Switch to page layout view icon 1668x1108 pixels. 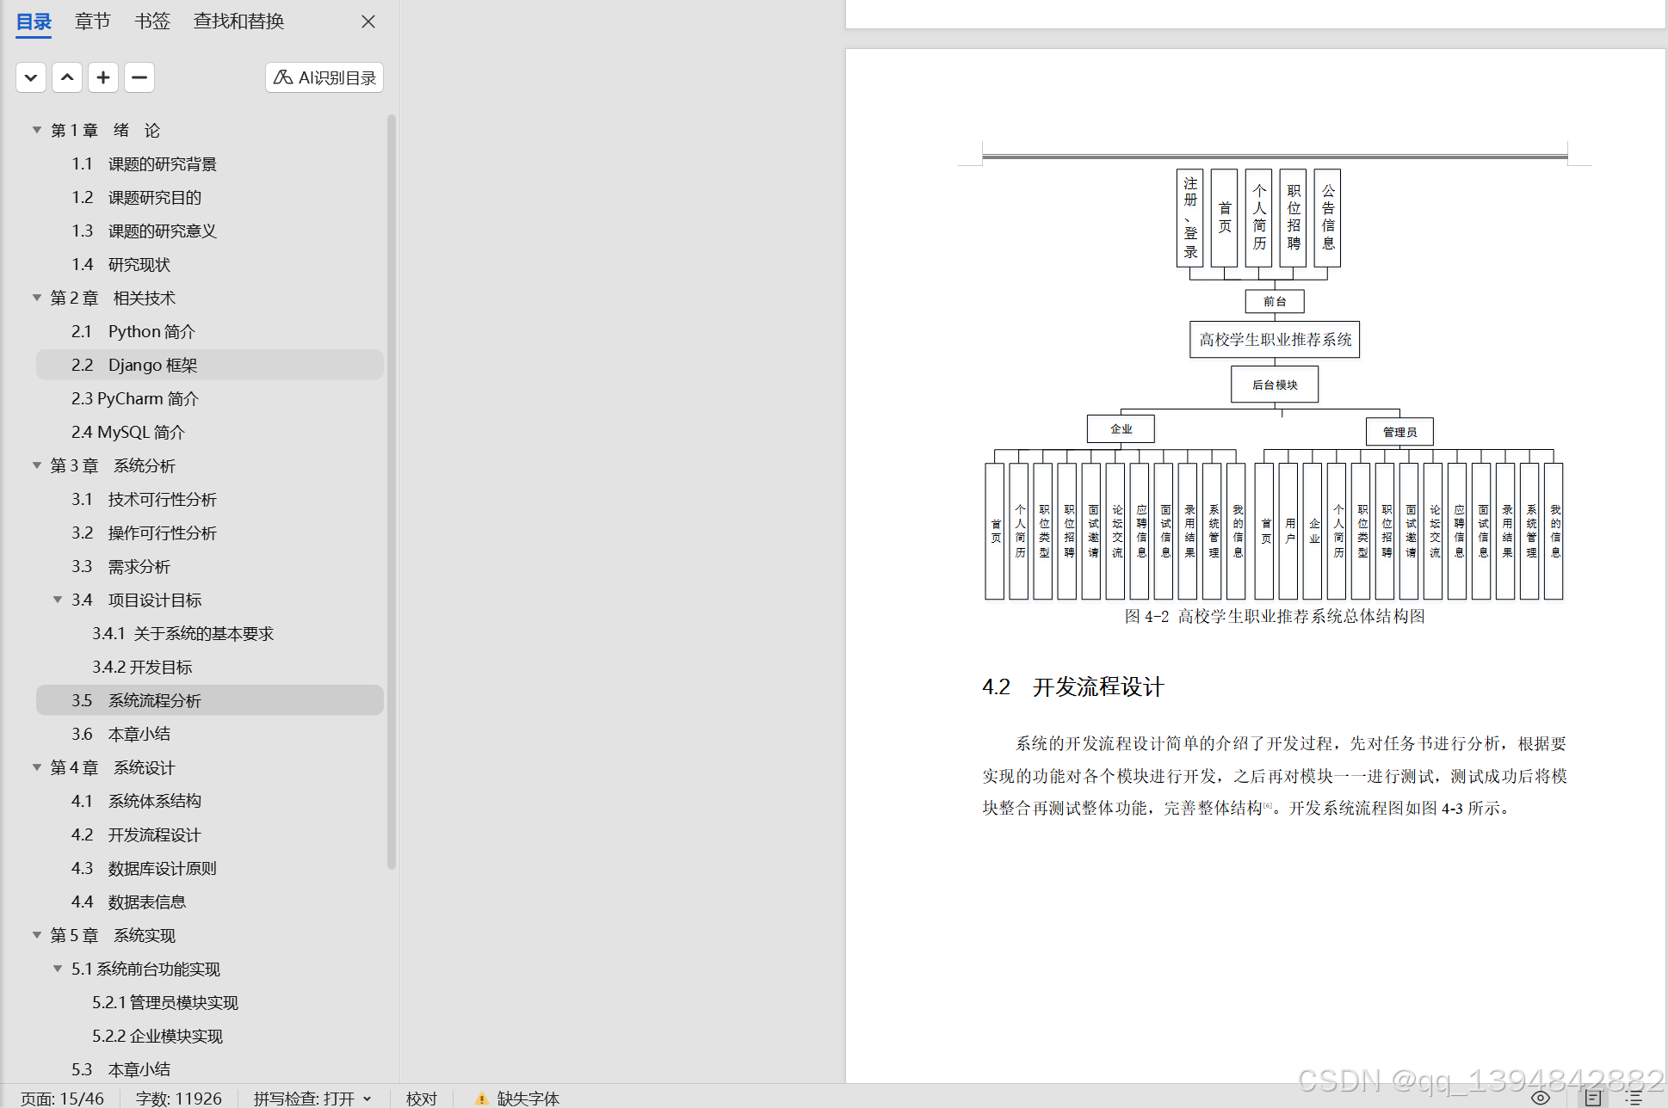(x=1593, y=1098)
